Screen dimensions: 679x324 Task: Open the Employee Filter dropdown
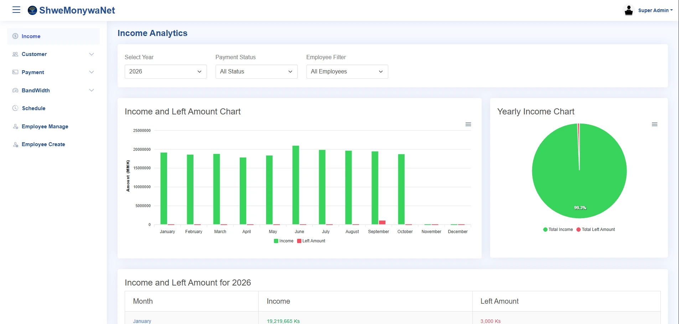click(x=347, y=72)
